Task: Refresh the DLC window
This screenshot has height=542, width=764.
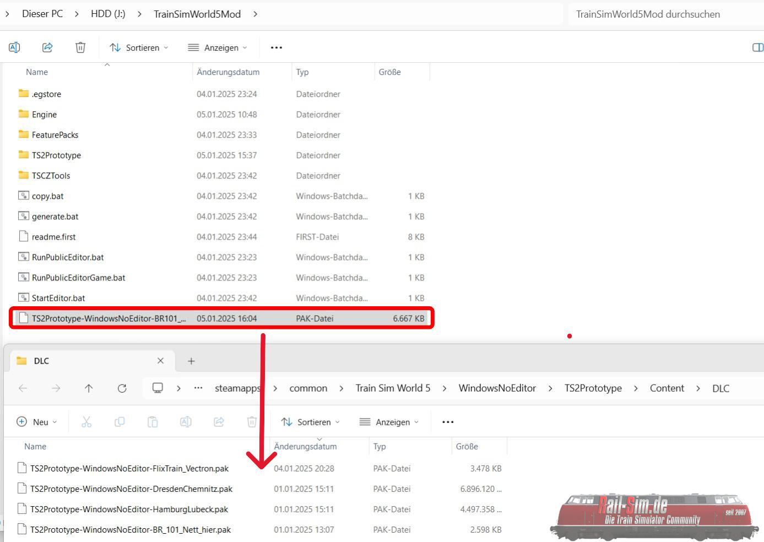Action: coord(122,388)
